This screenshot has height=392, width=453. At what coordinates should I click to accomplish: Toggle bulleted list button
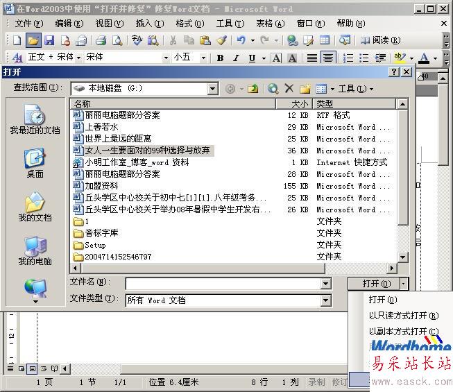pos(364,58)
